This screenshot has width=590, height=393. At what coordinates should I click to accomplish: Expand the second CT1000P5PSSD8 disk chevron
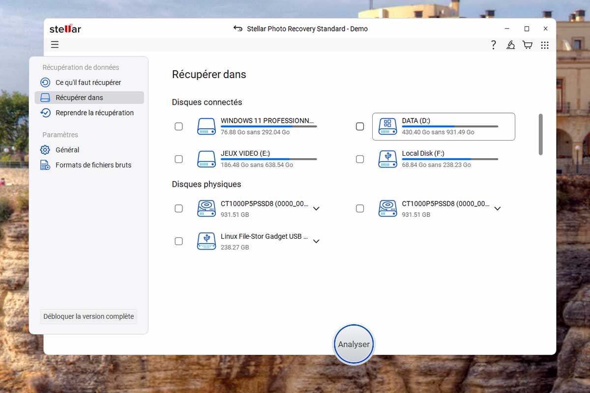click(498, 209)
